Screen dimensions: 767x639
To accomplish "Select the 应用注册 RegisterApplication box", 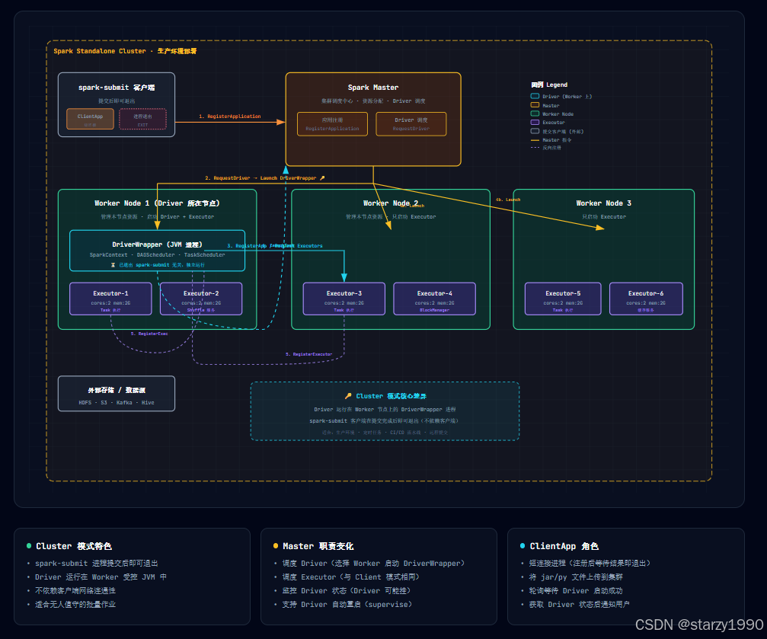I will [x=332, y=124].
